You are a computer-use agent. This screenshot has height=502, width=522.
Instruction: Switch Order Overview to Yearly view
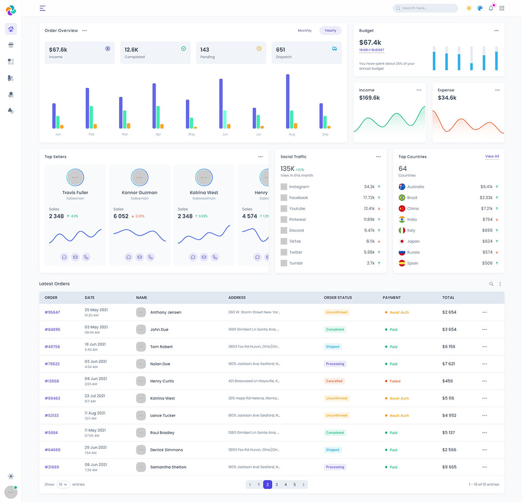click(x=330, y=31)
